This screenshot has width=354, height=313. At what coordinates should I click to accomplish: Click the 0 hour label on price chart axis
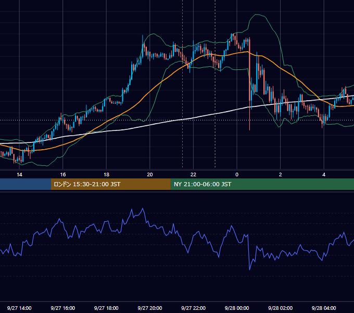pos(237,175)
